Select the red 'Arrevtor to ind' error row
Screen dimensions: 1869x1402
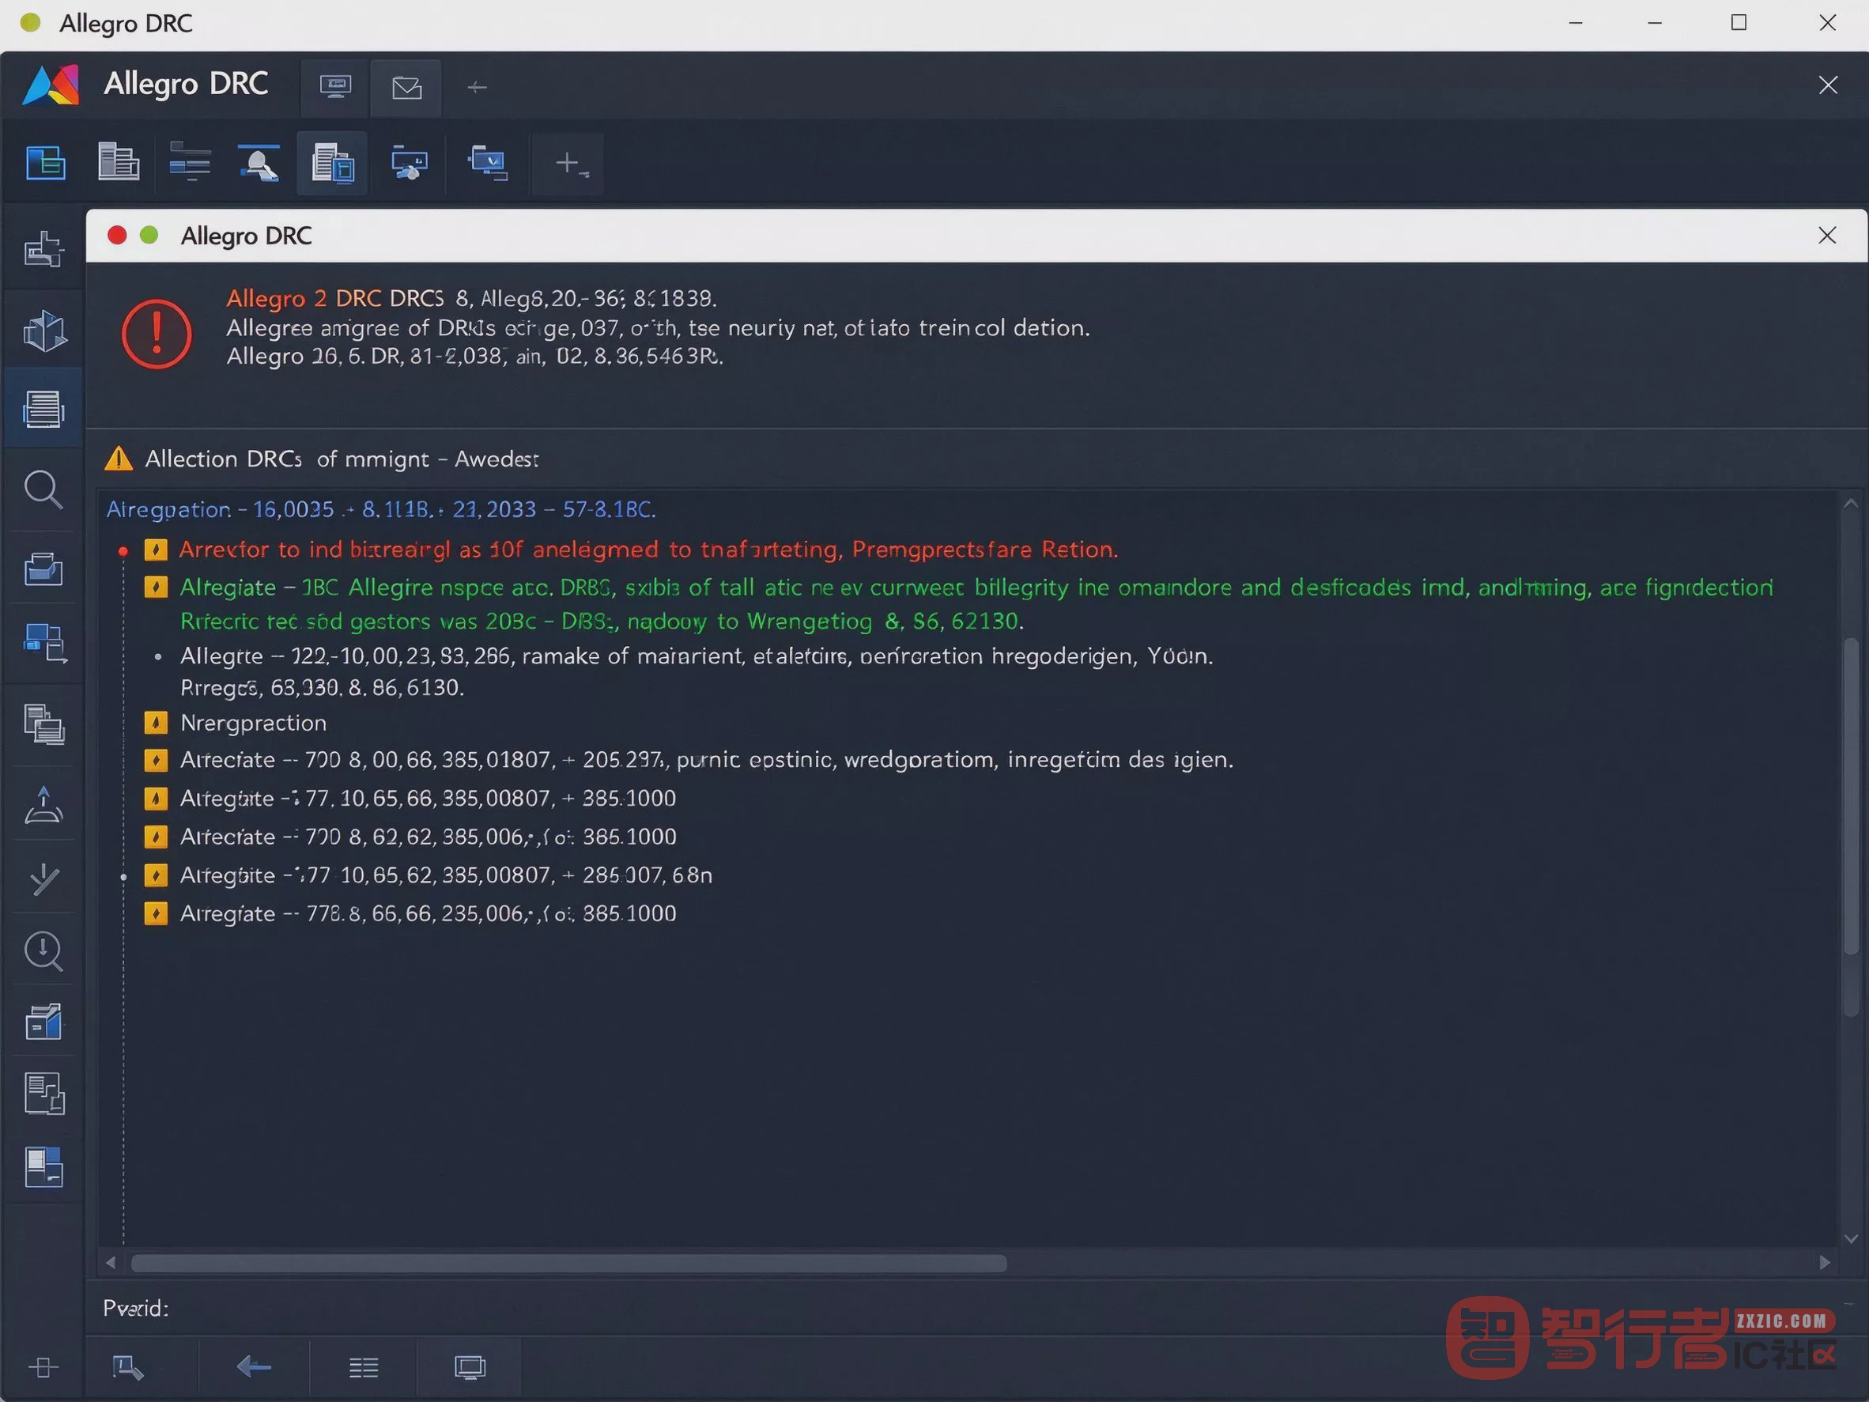(x=648, y=550)
